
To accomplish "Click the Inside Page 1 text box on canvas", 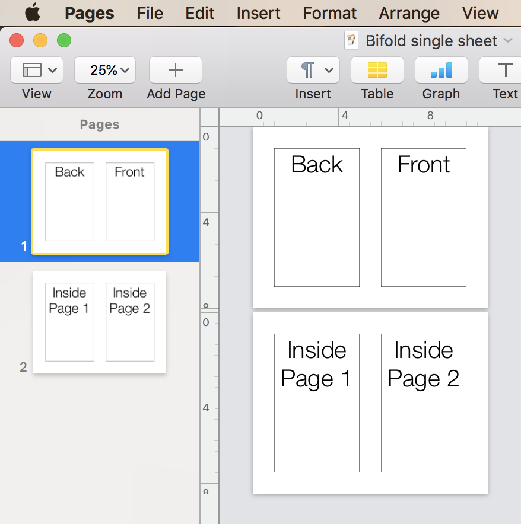I will click(x=317, y=403).
